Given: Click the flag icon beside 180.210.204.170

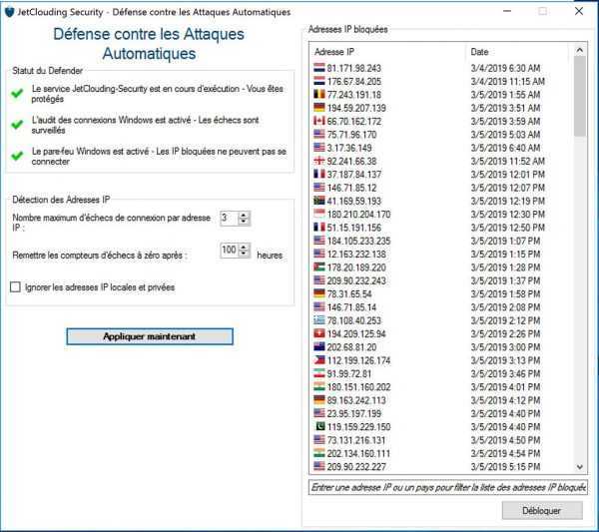Looking at the screenshot, I should click(x=319, y=214).
